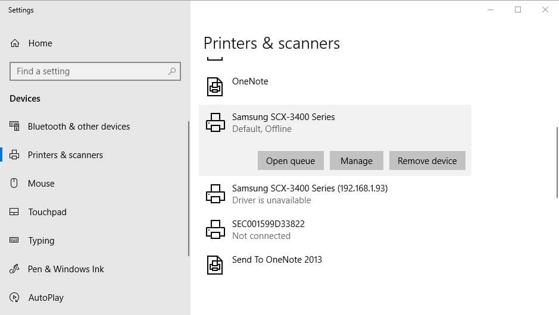Click the Home icon in sidebar
The width and height of the screenshot is (559, 315).
(15, 43)
